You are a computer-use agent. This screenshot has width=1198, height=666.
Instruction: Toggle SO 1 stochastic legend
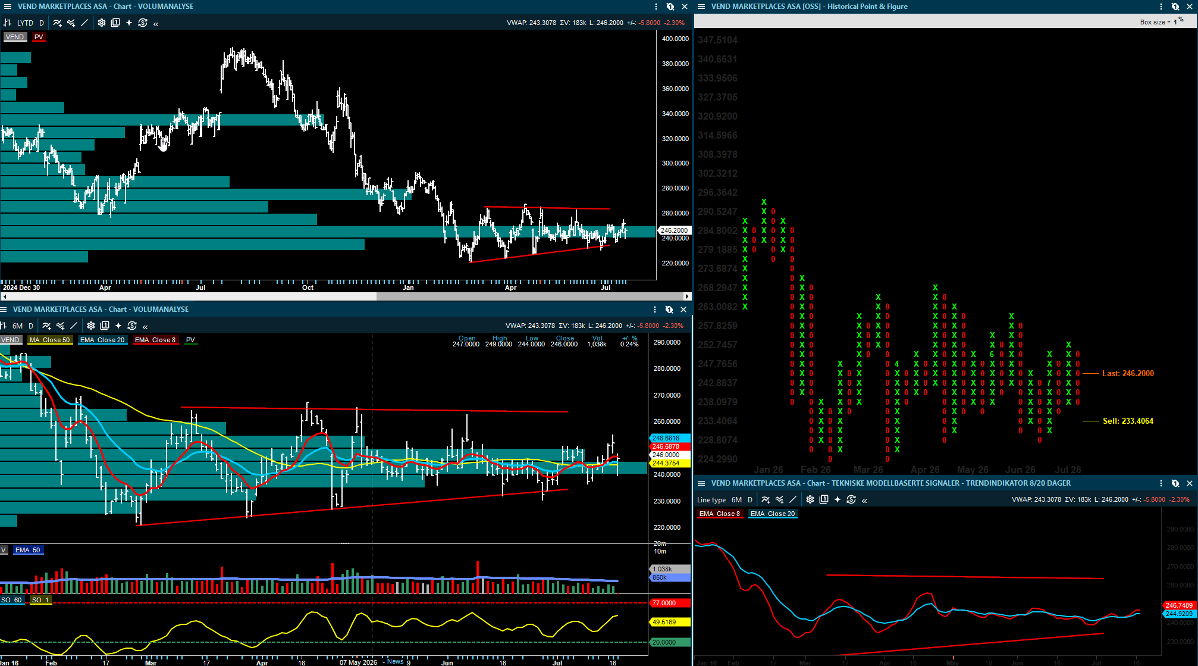(41, 600)
